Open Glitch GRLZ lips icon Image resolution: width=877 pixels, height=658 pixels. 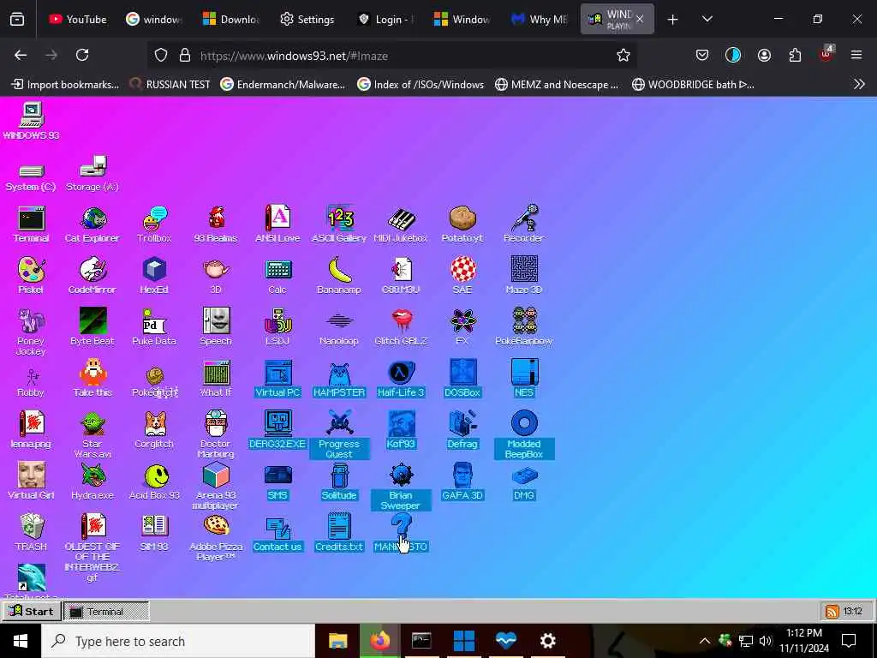pos(401,327)
